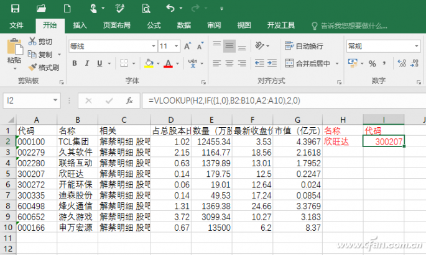426x255 pixels.
Task: Click the Save icon in quick access toolbar
Action: click(x=15, y=9)
